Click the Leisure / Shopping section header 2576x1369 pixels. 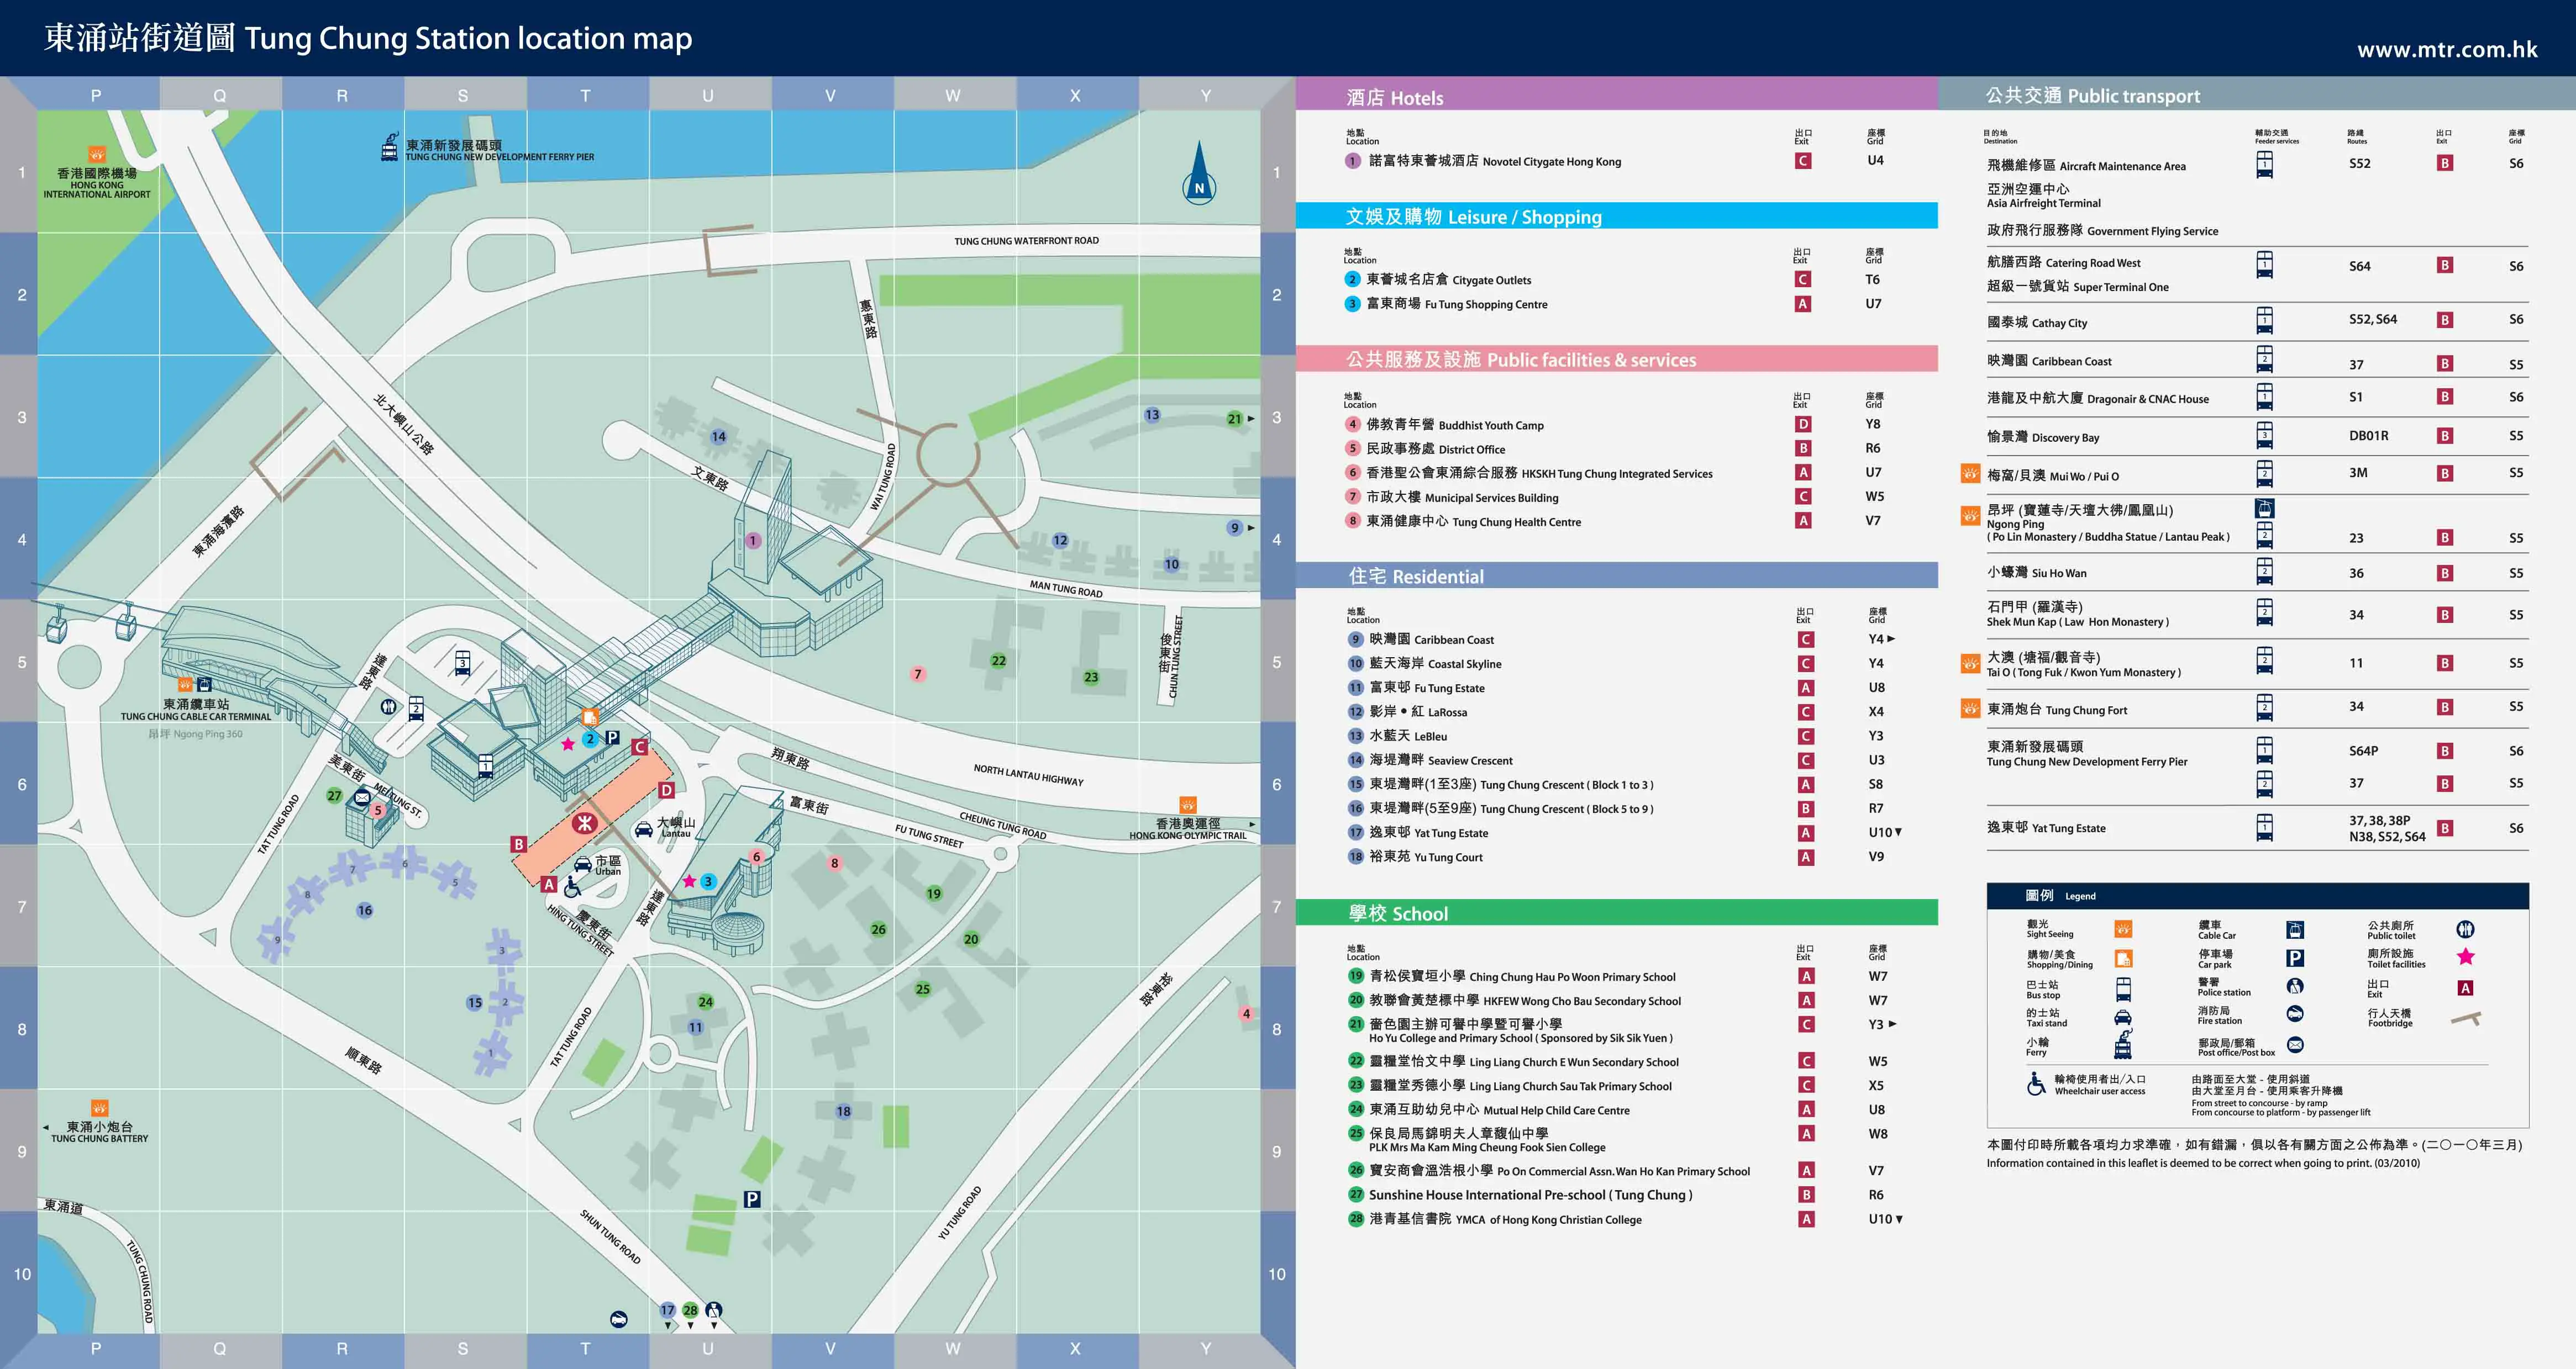tap(1617, 216)
